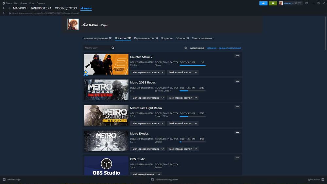Open the Вид menu
Viewport: 327px width, 184px height.
16,3
